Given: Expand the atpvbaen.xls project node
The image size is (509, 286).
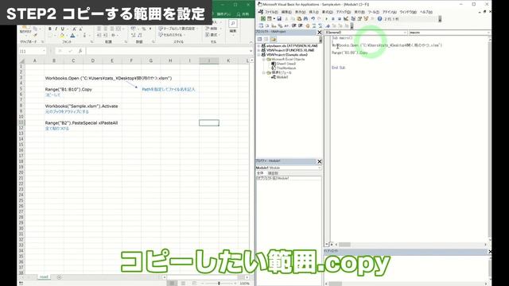Looking at the screenshot, I should click(258, 46).
